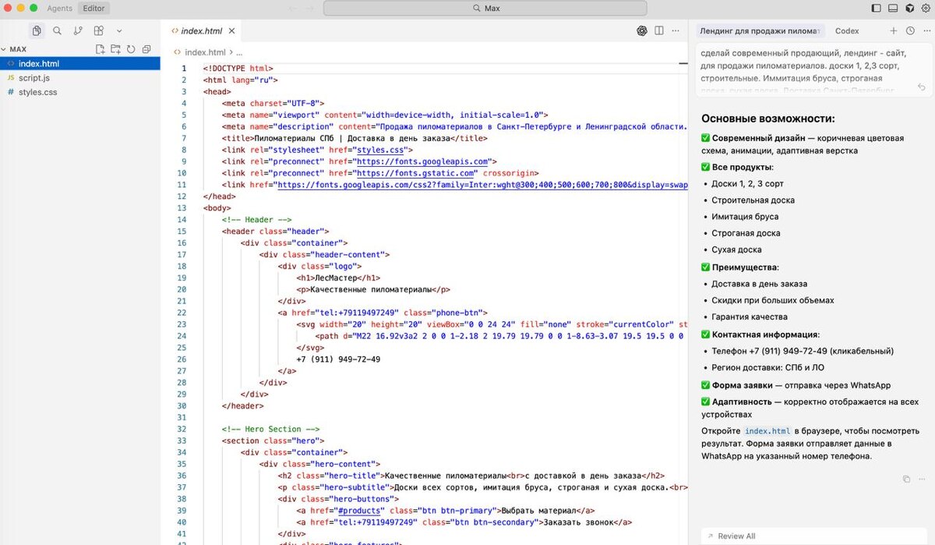Open script.js from the file tree
Screen dimensions: 935x545
pos(80,78)
